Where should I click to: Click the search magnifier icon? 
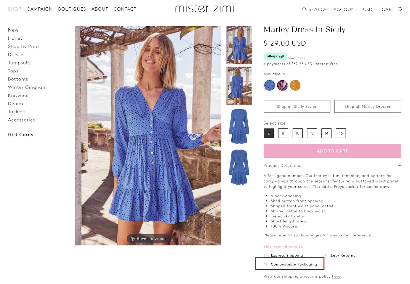click(x=304, y=9)
